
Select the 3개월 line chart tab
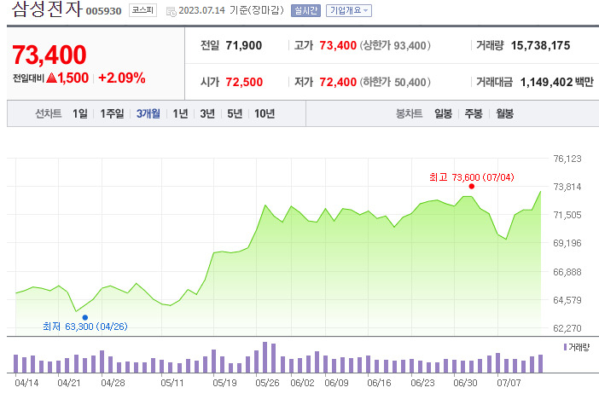[x=148, y=113]
